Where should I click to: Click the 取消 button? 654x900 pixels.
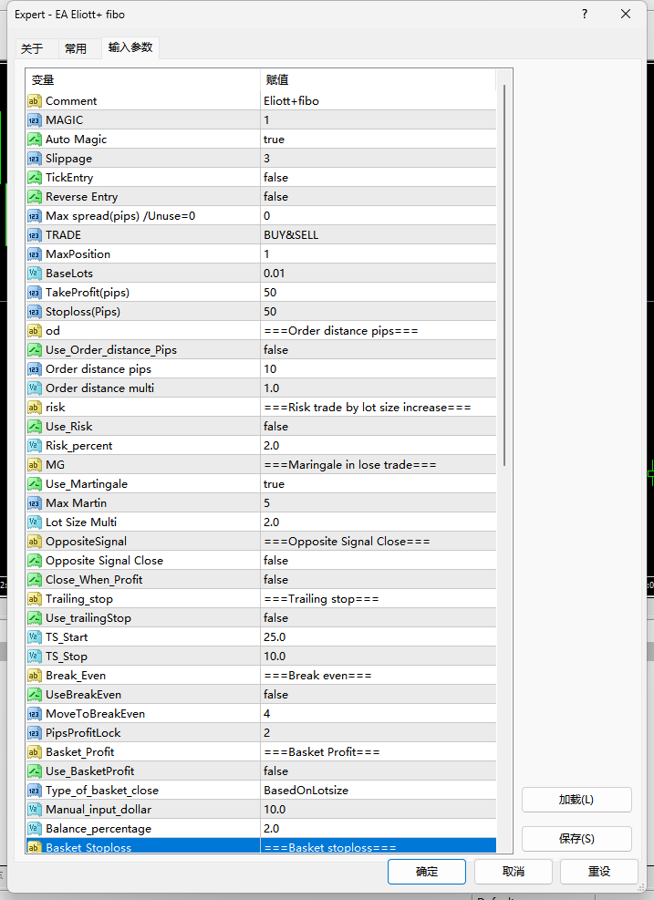pyautogui.click(x=514, y=872)
